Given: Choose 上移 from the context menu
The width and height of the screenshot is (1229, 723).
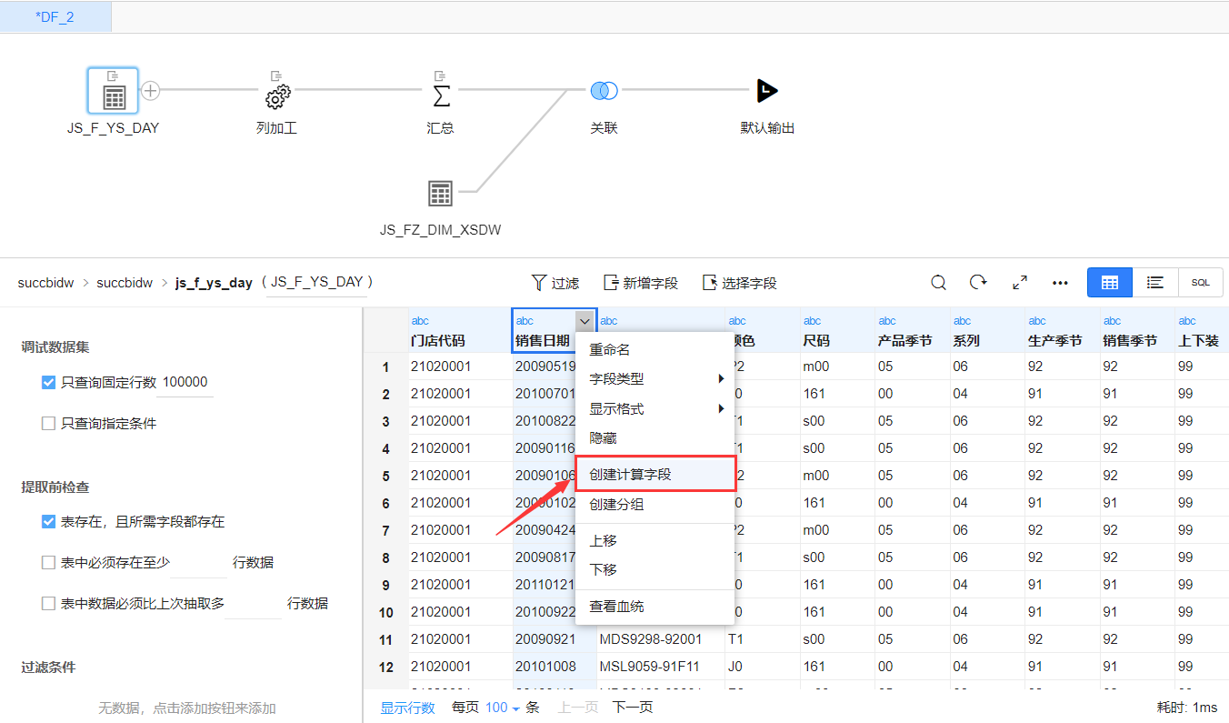Looking at the screenshot, I should click(x=654, y=541).
